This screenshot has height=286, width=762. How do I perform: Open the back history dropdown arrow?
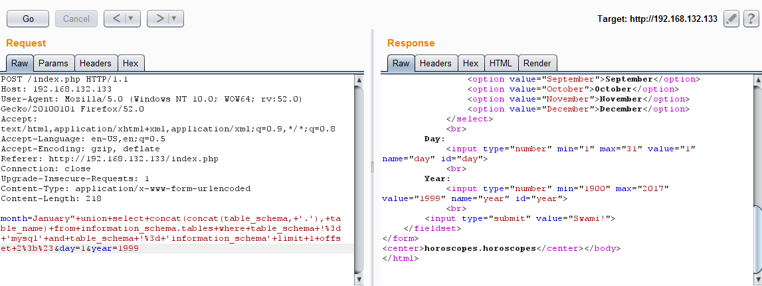[x=132, y=19]
